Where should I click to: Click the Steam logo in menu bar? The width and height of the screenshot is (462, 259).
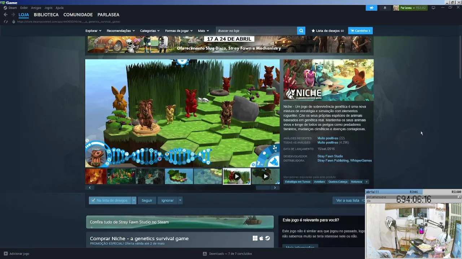tap(5, 8)
